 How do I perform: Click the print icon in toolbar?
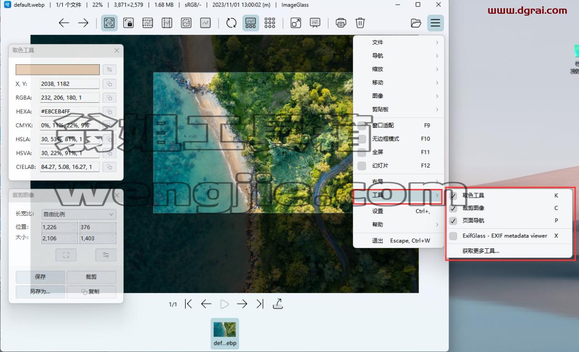click(x=341, y=23)
